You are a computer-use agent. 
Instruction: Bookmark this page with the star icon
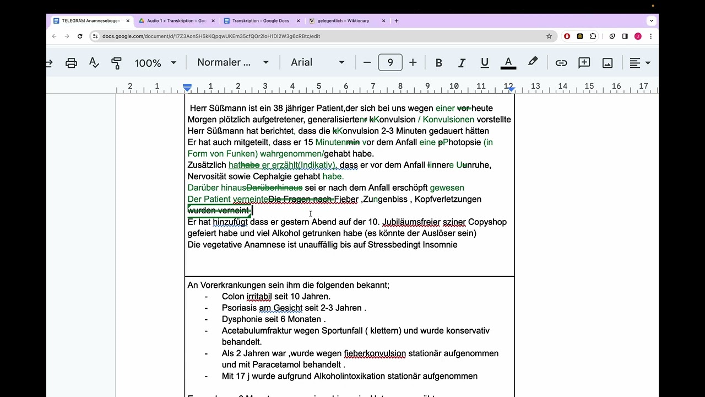coord(549,36)
